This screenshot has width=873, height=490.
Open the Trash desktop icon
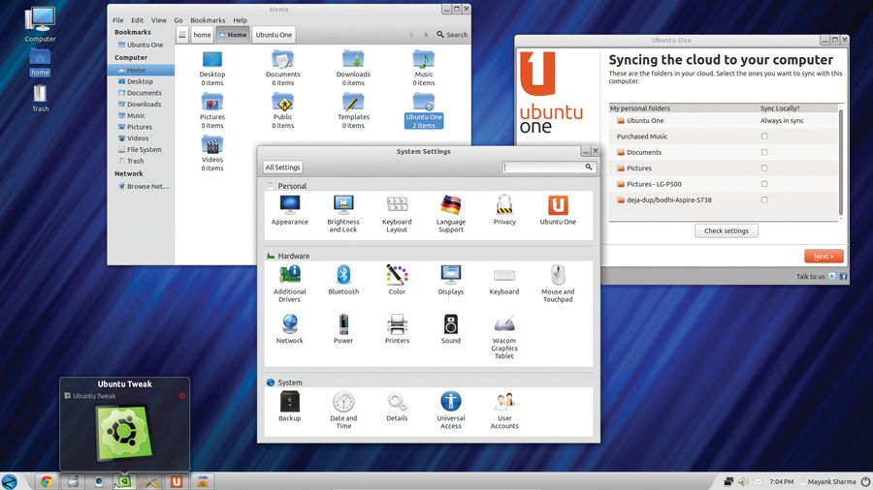(40, 99)
